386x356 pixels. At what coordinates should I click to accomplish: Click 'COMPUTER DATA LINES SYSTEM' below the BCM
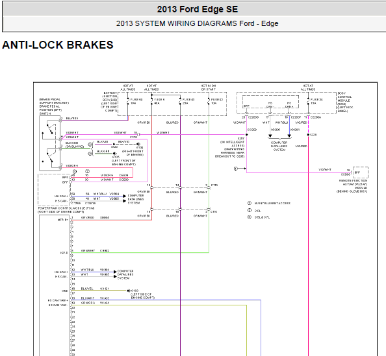(279, 146)
